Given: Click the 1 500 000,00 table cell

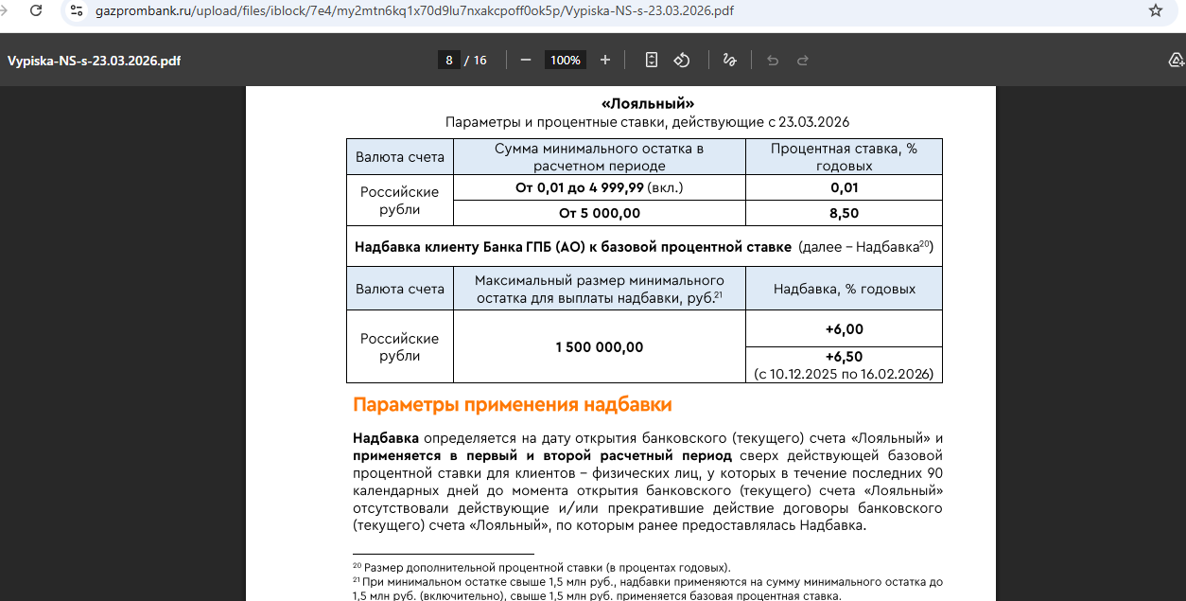Looking at the screenshot, I should coord(599,346).
